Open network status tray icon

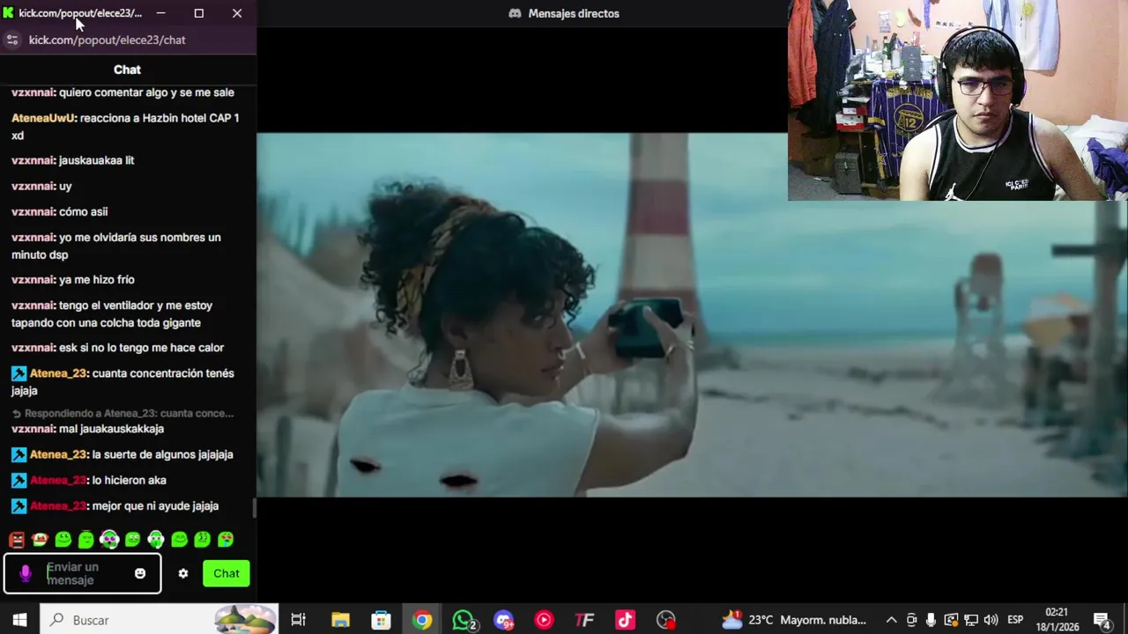click(x=970, y=620)
